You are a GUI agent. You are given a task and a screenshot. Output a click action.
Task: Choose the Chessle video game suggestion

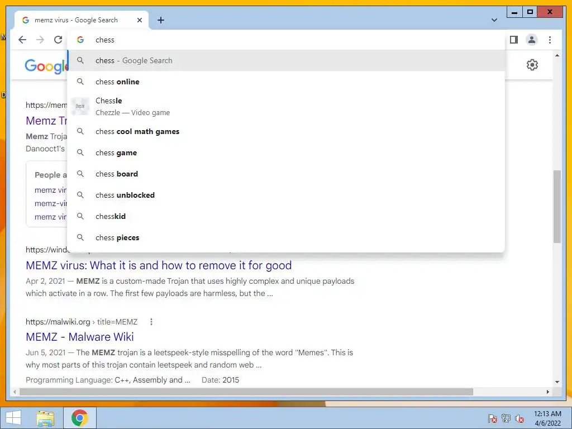[287, 106]
